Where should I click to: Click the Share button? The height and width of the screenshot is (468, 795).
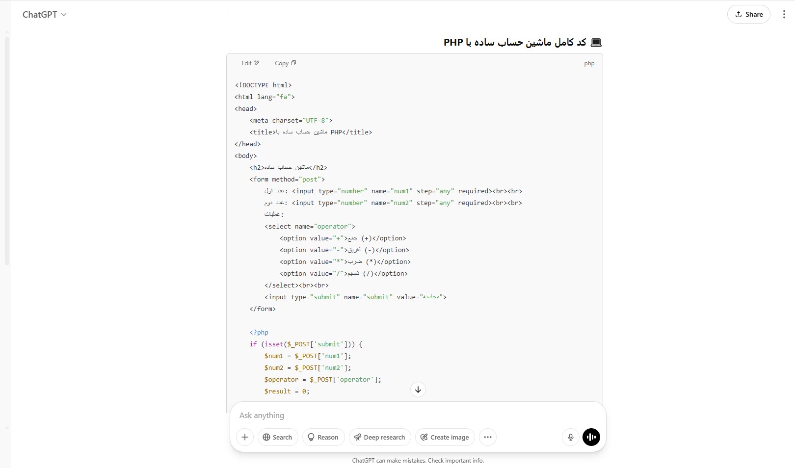click(748, 14)
